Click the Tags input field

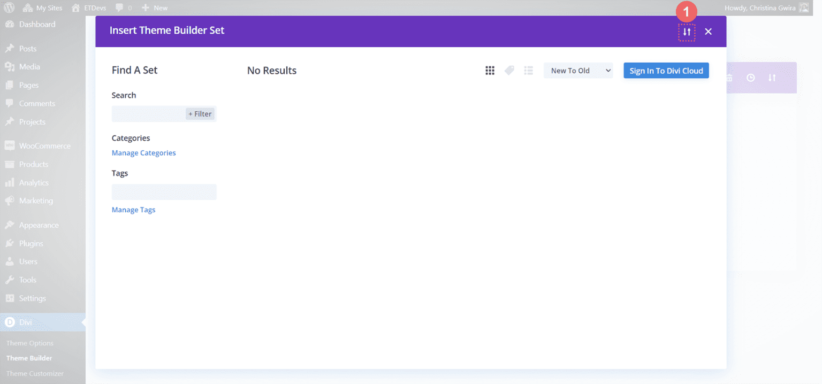[x=164, y=192]
